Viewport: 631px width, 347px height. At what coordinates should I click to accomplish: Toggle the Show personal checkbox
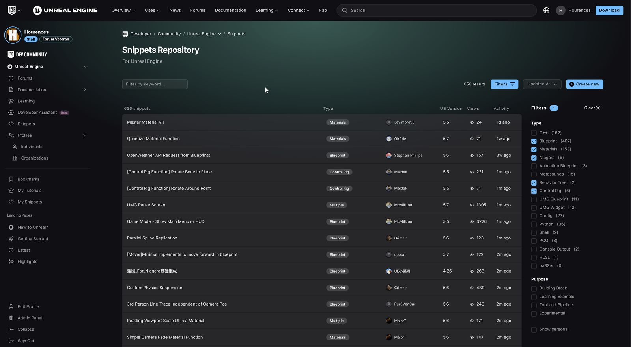[534, 330]
